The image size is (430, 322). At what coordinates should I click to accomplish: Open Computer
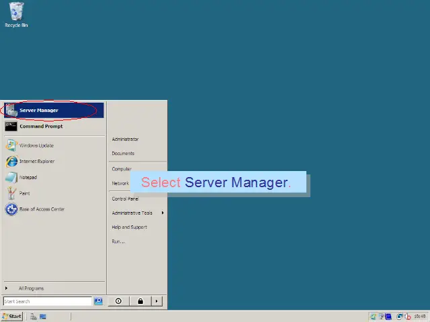tap(122, 169)
